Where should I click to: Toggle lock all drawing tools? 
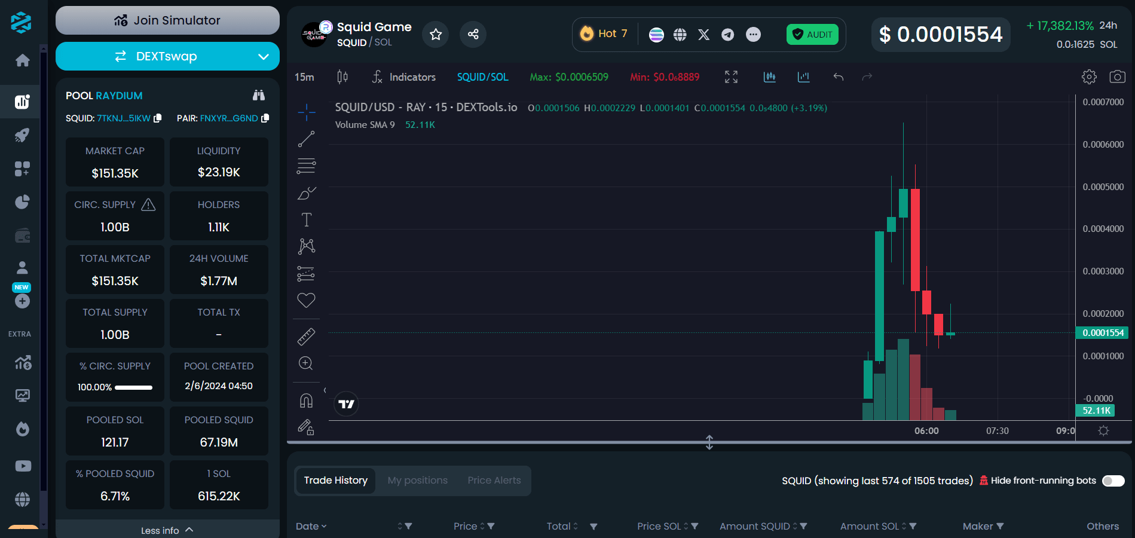306,427
